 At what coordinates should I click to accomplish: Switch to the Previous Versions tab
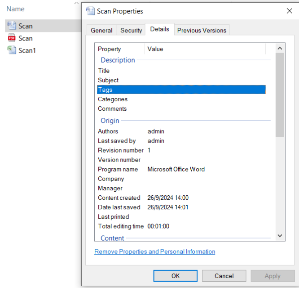point(202,30)
